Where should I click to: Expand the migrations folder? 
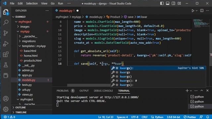pyautogui.click(x=29, y=41)
